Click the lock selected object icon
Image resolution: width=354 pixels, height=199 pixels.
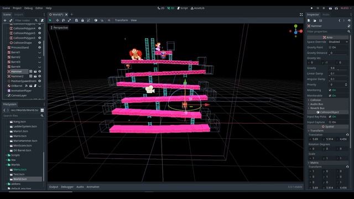coord(82,20)
